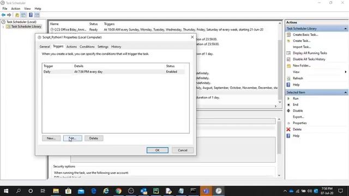Click the Help icon below Refresh

click(x=288, y=85)
